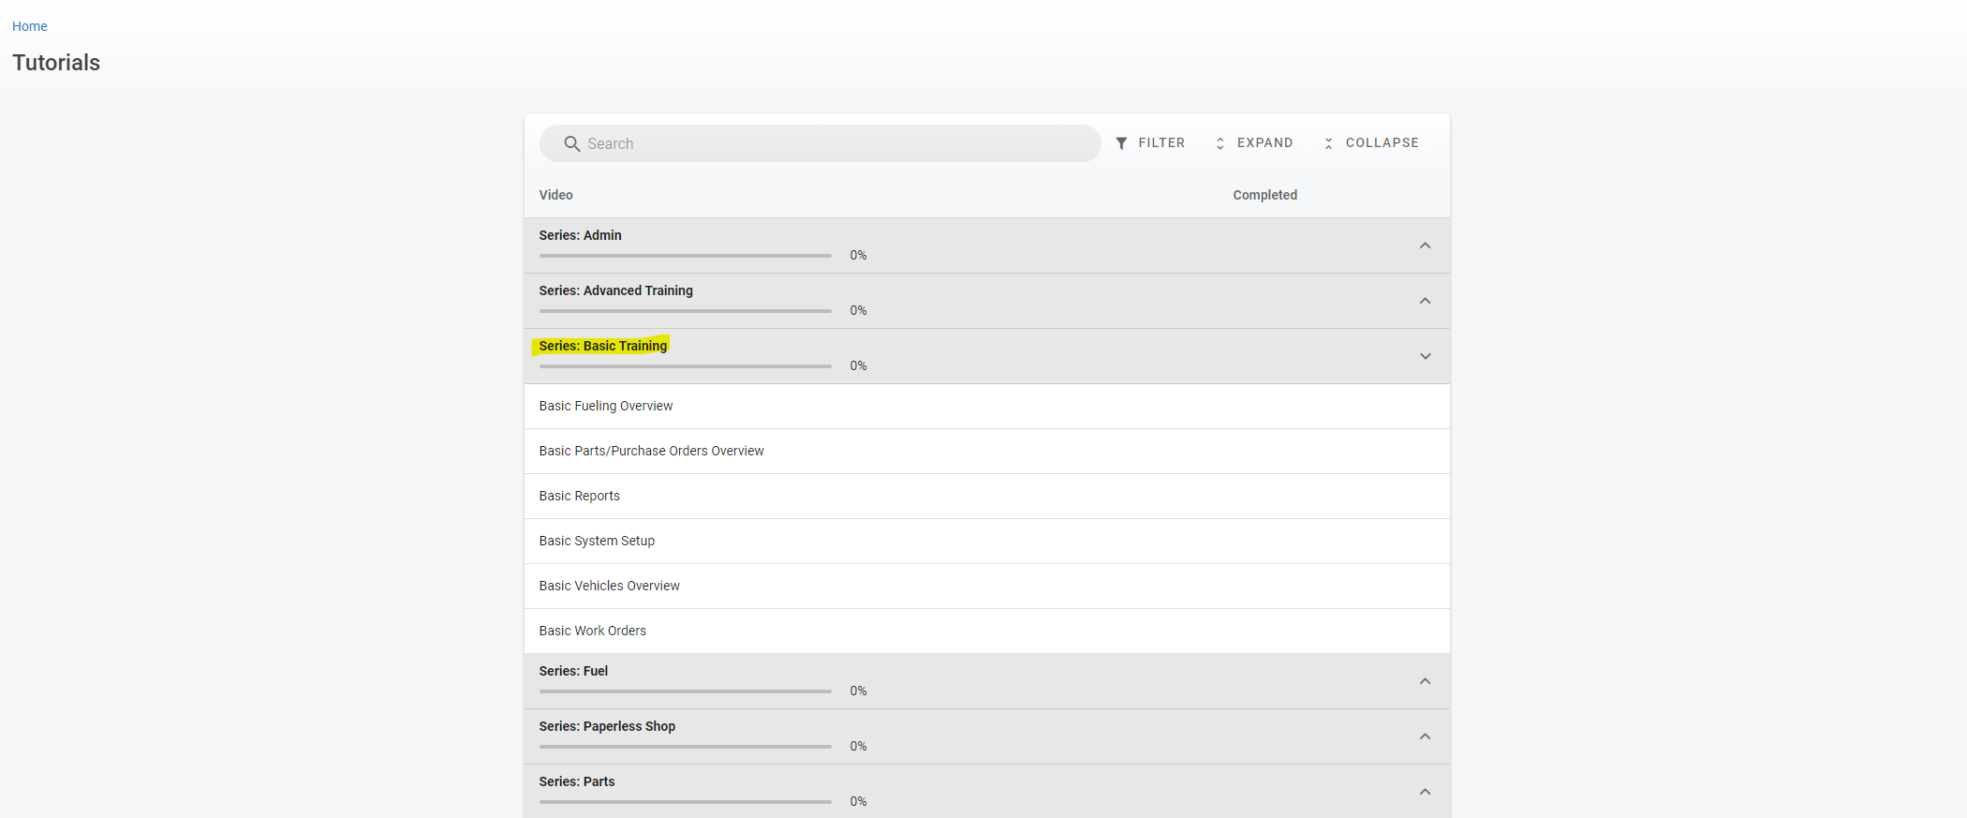Click the search magnifier icon
The height and width of the screenshot is (818, 1967).
point(571,143)
